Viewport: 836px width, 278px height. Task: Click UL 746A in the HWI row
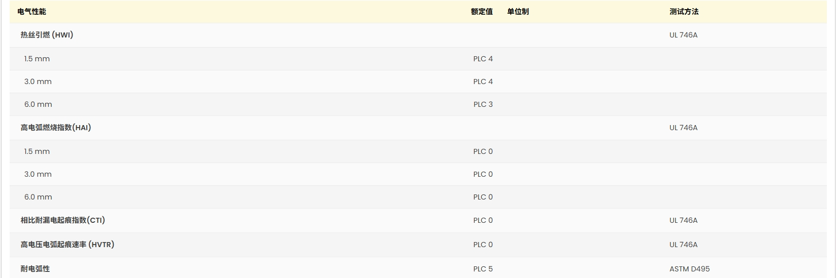[x=683, y=35]
